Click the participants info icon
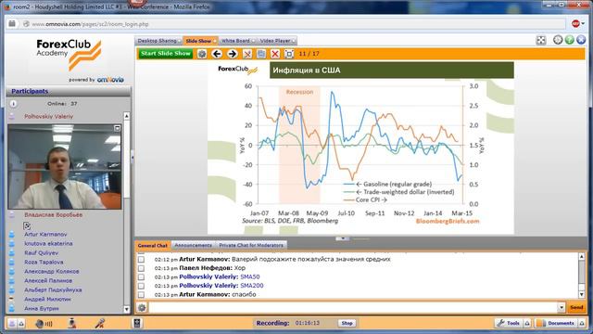The width and height of the screenshot is (593, 334). (13, 104)
